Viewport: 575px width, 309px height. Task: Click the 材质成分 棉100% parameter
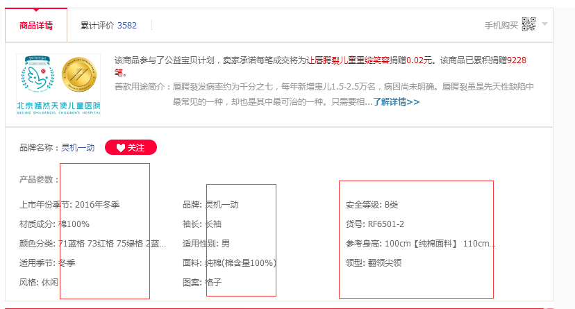point(54,224)
